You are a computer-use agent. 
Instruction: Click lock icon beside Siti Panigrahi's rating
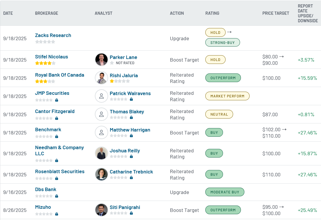tap(131, 213)
